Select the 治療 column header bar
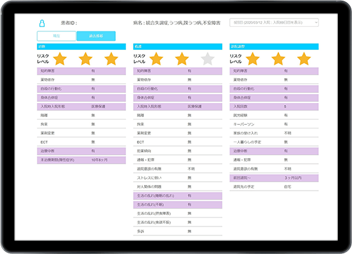Image resolution: width=352 pixels, height=254 pixels. (x=81, y=47)
